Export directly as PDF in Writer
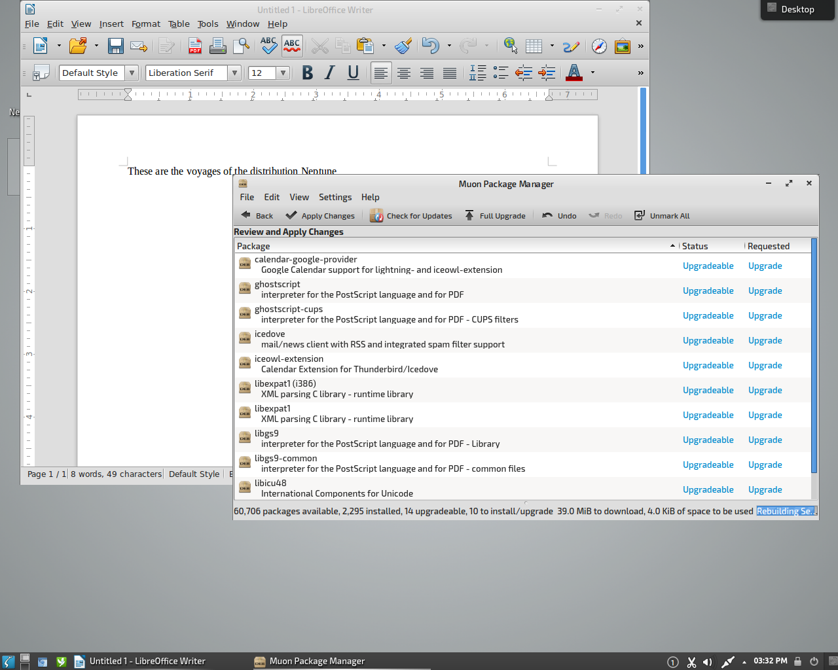This screenshot has height=670, width=838. [195, 46]
